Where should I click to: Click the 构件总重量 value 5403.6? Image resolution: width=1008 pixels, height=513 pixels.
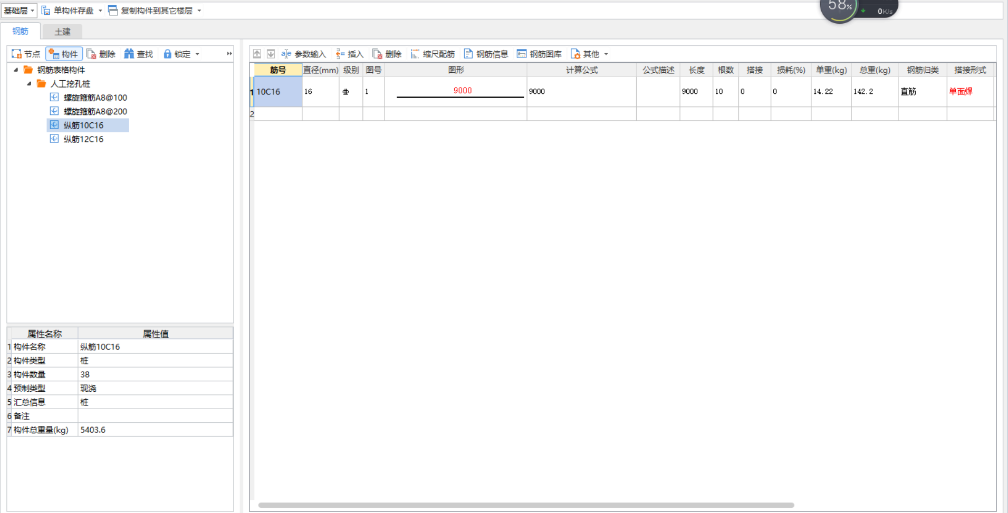pyautogui.click(x=155, y=430)
